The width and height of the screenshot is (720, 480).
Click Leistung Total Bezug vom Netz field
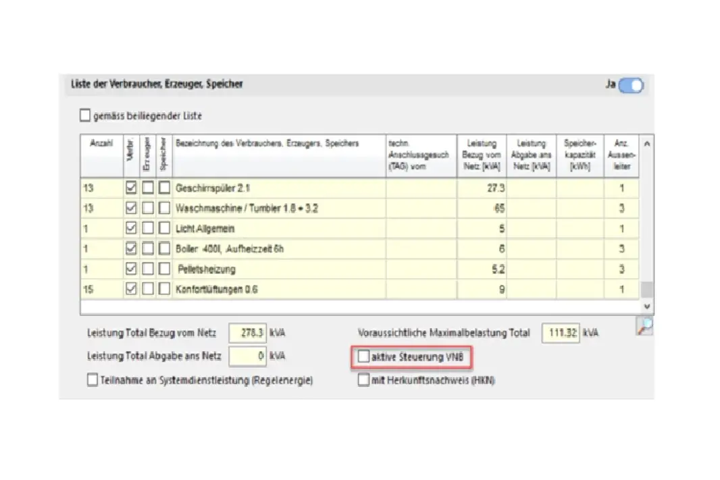pos(248,333)
